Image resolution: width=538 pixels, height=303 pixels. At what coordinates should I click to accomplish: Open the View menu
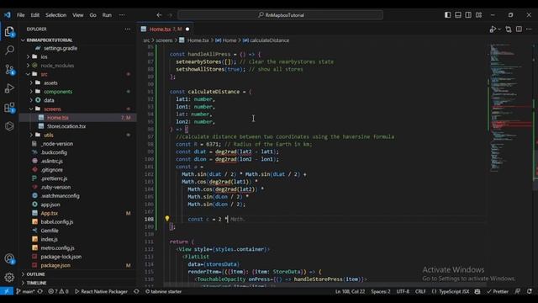coord(78,15)
